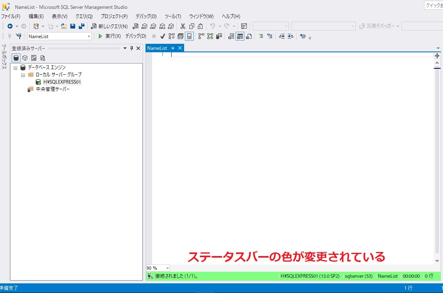443x293 pixels.
Task: Click the editor scroll-down arrow
Action: pyautogui.click(x=437, y=261)
